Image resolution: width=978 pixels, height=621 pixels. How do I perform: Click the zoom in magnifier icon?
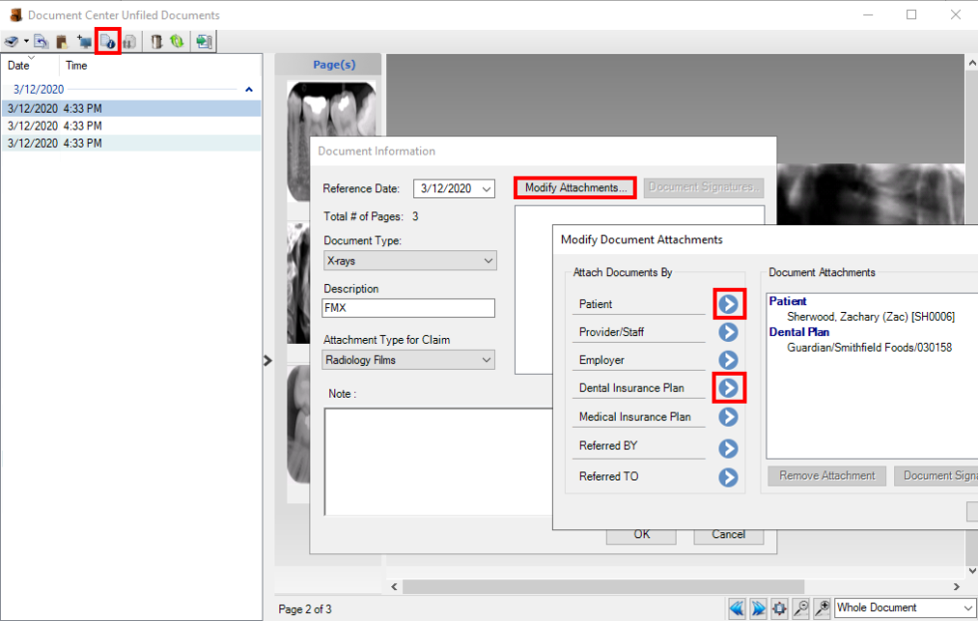[822, 608]
